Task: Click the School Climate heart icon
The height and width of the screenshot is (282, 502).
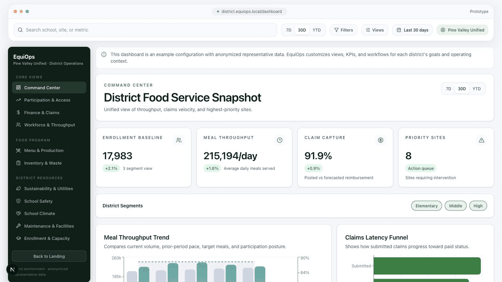Action: tap(18, 213)
